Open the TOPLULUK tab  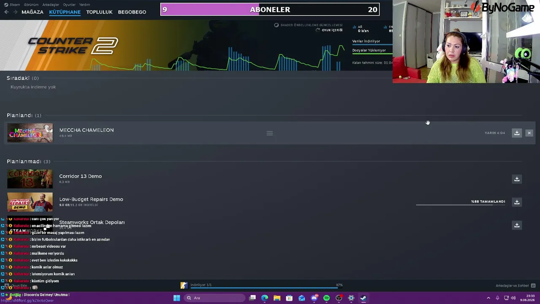[99, 12]
